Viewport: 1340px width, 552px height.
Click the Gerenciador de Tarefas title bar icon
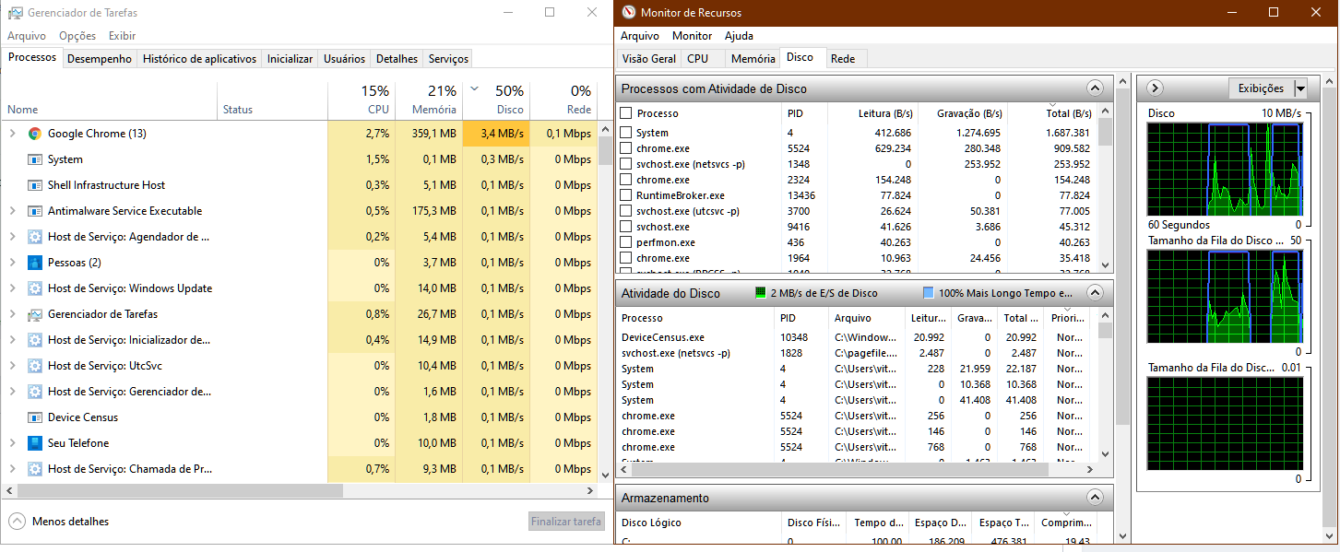16,13
